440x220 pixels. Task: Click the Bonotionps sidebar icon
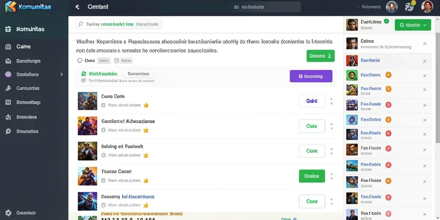click(x=8, y=61)
